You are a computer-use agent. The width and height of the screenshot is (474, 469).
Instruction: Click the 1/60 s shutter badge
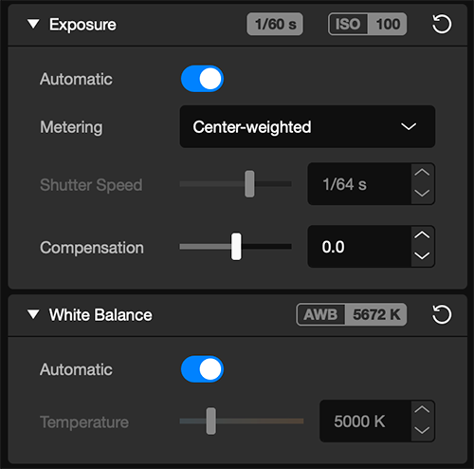click(x=275, y=24)
